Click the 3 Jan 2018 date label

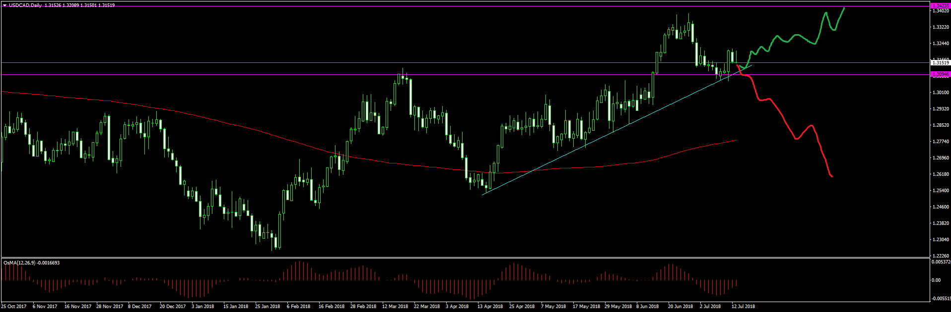pyautogui.click(x=203, y=307)
